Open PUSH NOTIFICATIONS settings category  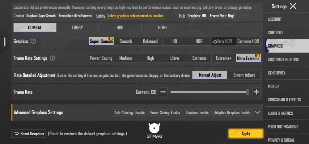[287, 127]
